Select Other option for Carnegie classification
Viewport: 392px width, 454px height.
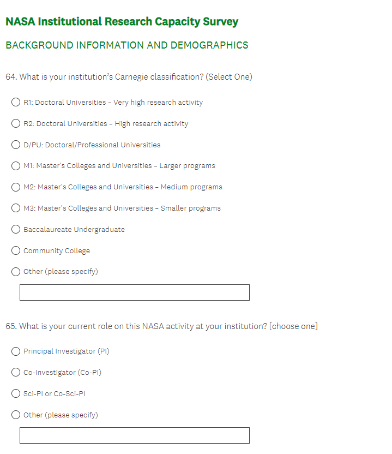[x=16, y=272]
